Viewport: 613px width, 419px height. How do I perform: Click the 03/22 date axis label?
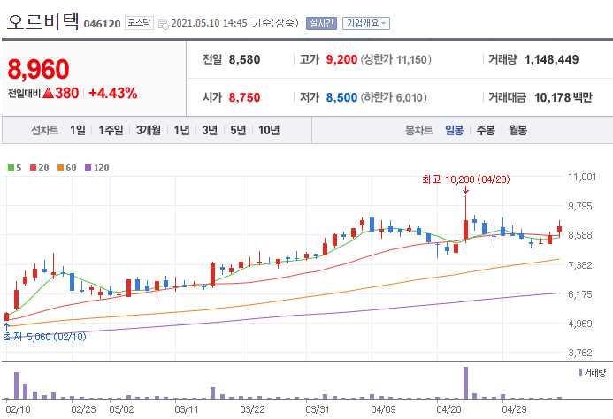[x=252, y=409]
